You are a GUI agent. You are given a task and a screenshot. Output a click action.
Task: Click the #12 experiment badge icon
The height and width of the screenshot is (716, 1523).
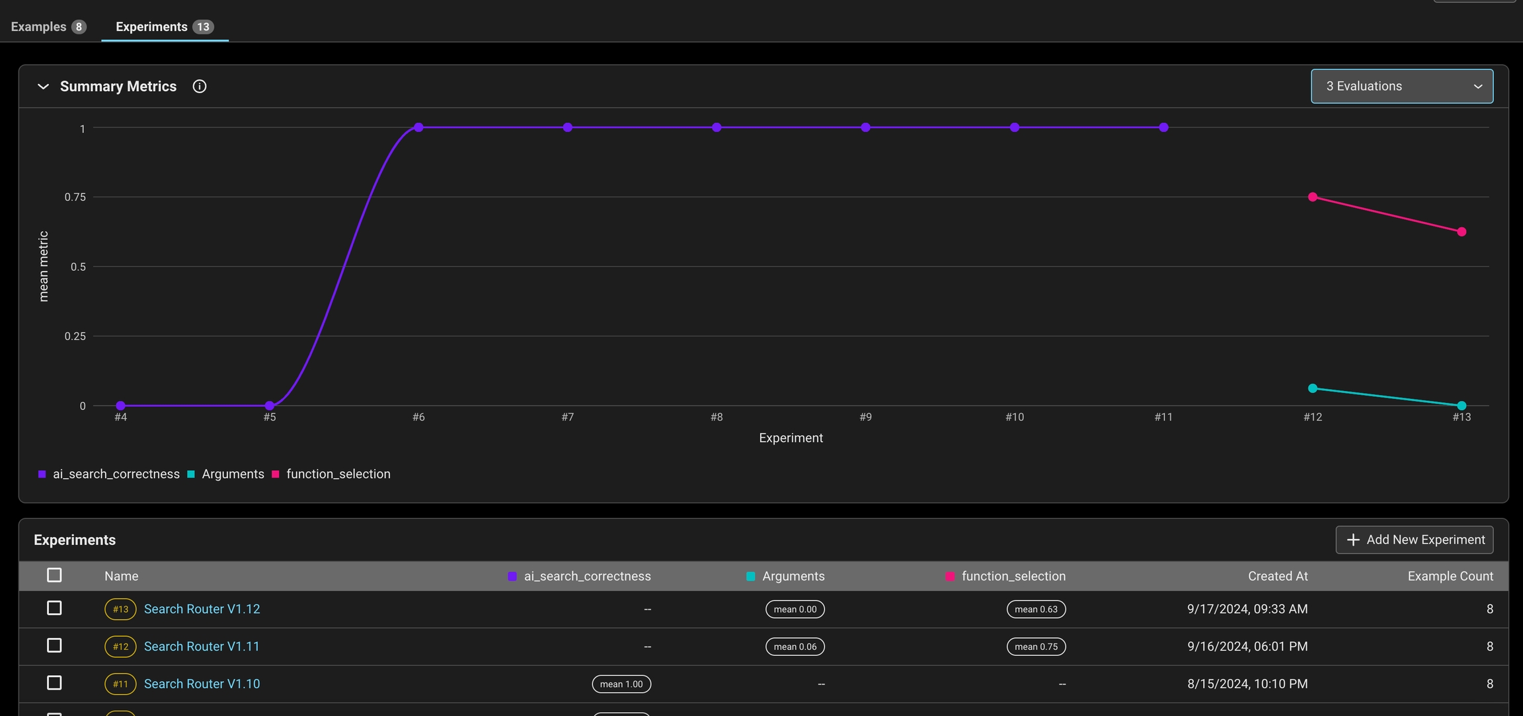pyautogui.click(x=120, y=647)
